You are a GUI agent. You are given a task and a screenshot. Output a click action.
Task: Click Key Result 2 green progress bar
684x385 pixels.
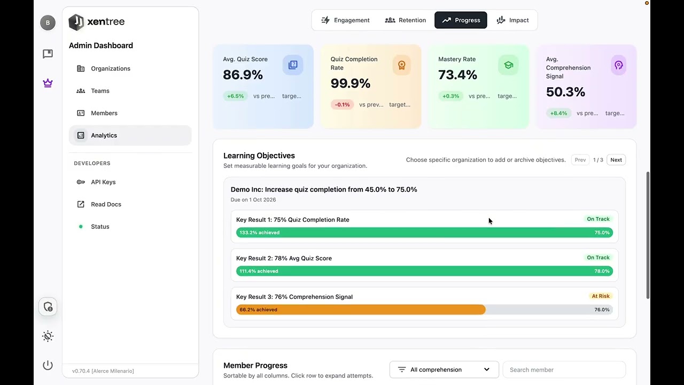[424, 271]
